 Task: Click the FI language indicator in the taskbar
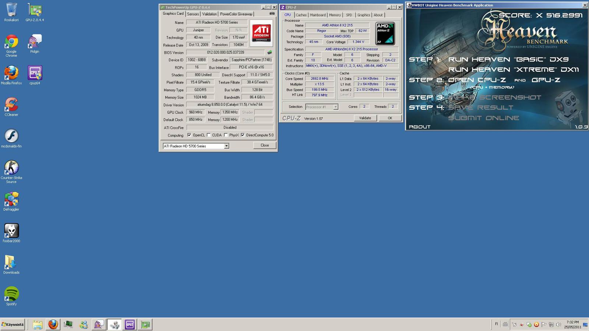(x=496, y=324)
